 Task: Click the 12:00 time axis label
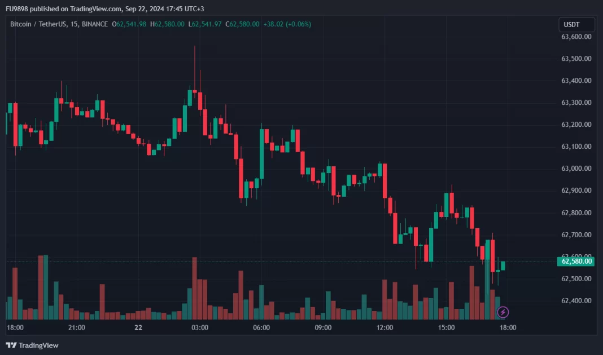[384, 327]
